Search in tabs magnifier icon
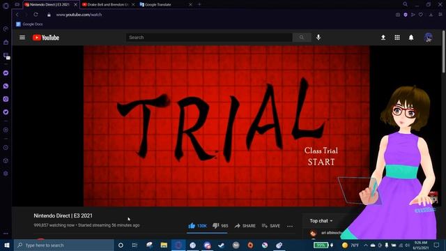446x251 pixels. point(405,4)
